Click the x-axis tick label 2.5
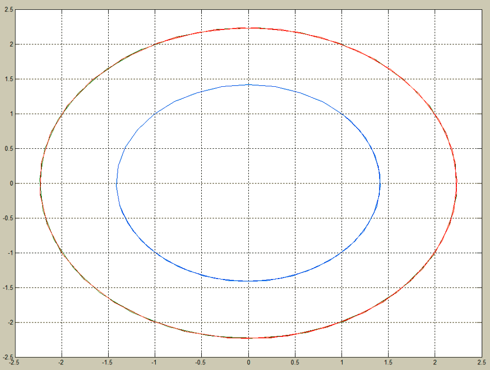The image size is (490, 370). coord(481,363)
